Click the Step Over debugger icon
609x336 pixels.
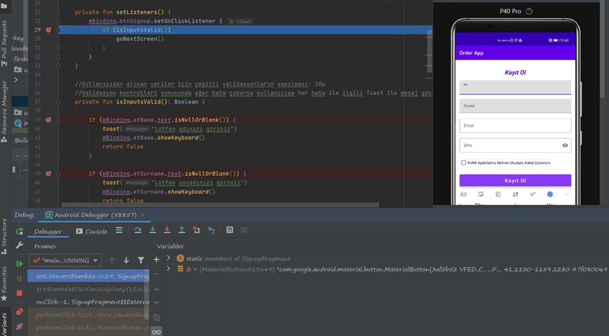[x=138, y=231]
